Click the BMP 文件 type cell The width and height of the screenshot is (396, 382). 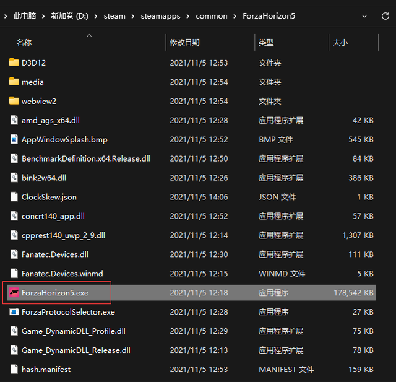point(276,139)
